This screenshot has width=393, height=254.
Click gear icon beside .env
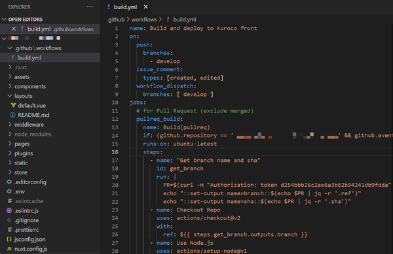click(x=9, y=191)
